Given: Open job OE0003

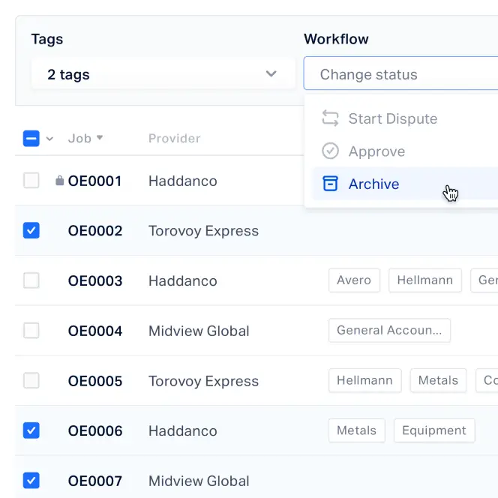Looking at the screenshot, I should 95,281.
